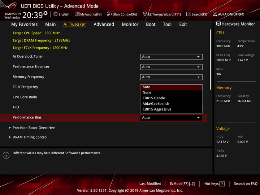Open the Ai Overclock Tuner dropdown
Image resolution: width=260 pixels, height=195 pixels.
pyautogui.click(x=171, y=57)
